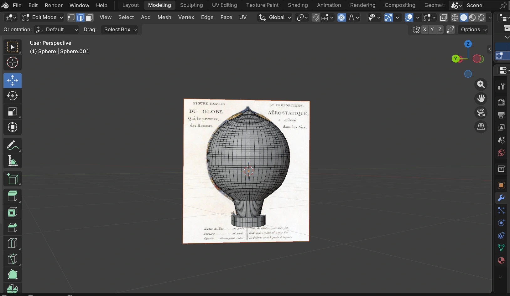510x296 pixels.
Task: Toggle camera view button in viewport
Action: [481, 112]
